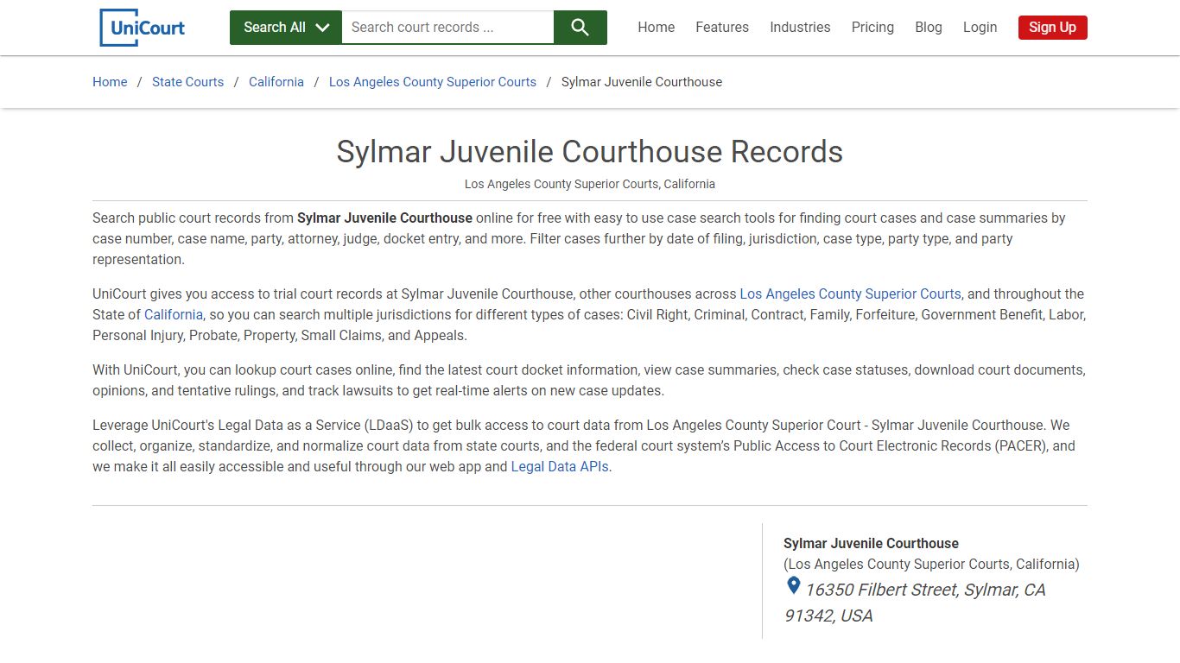Open Los Angeles County Superior Courts breadcrumb
1180x663 pixels.
point(433,82)
